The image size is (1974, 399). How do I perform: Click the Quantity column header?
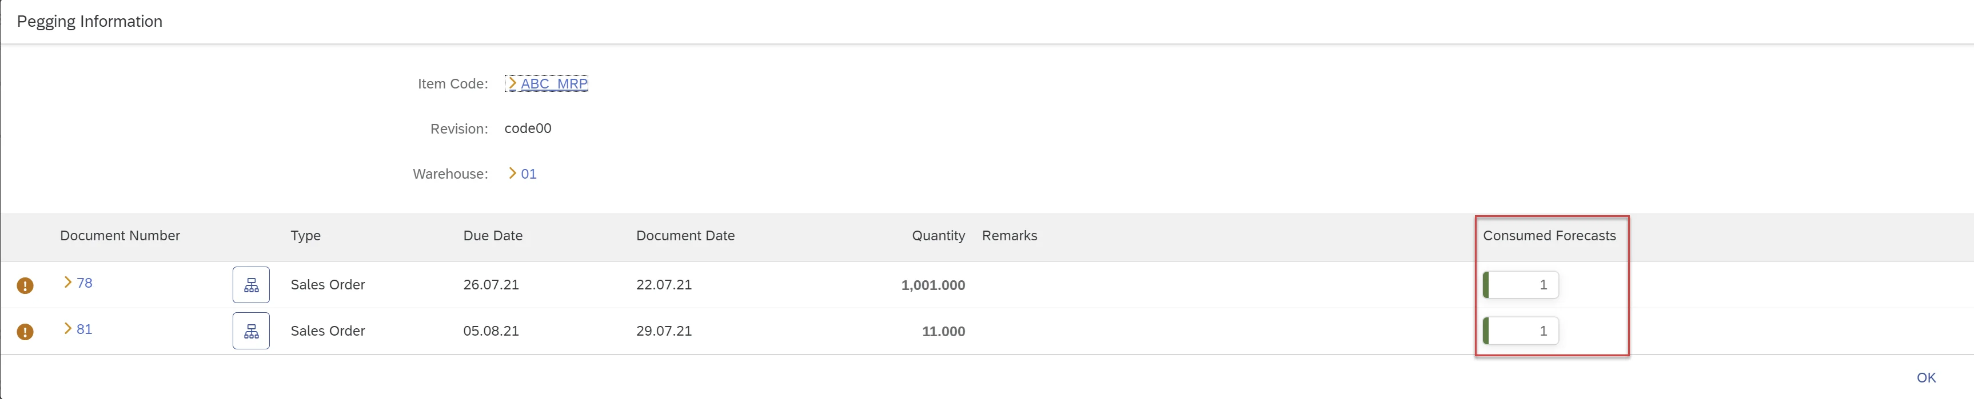[x=938, y=236]
